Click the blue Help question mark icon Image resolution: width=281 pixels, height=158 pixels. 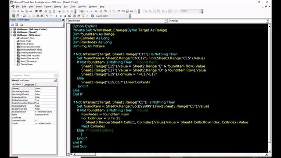coord(92,16)
